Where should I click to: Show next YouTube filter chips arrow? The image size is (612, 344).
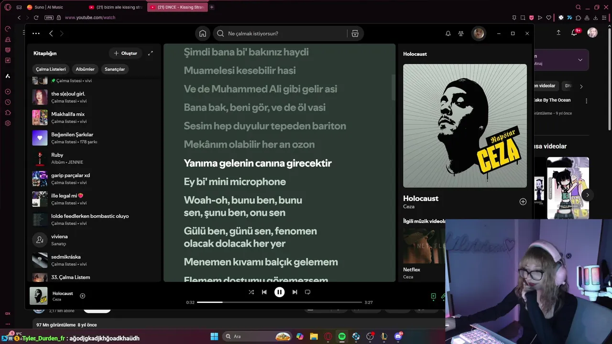(581, 86)
